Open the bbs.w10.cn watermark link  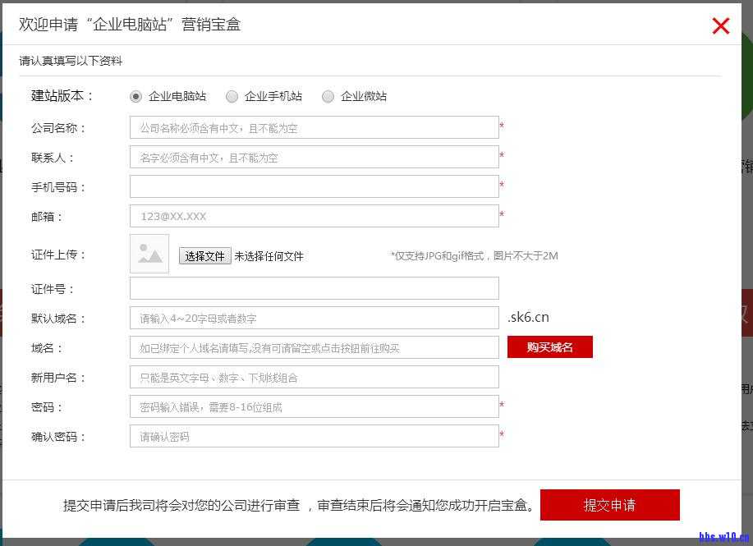[x=723, y=538]
